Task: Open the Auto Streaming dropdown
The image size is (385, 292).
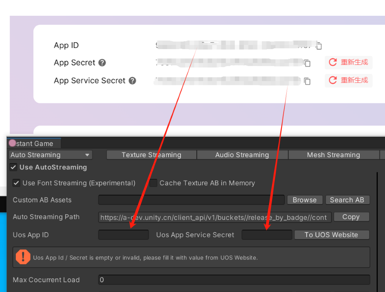Action: point(50,155)
